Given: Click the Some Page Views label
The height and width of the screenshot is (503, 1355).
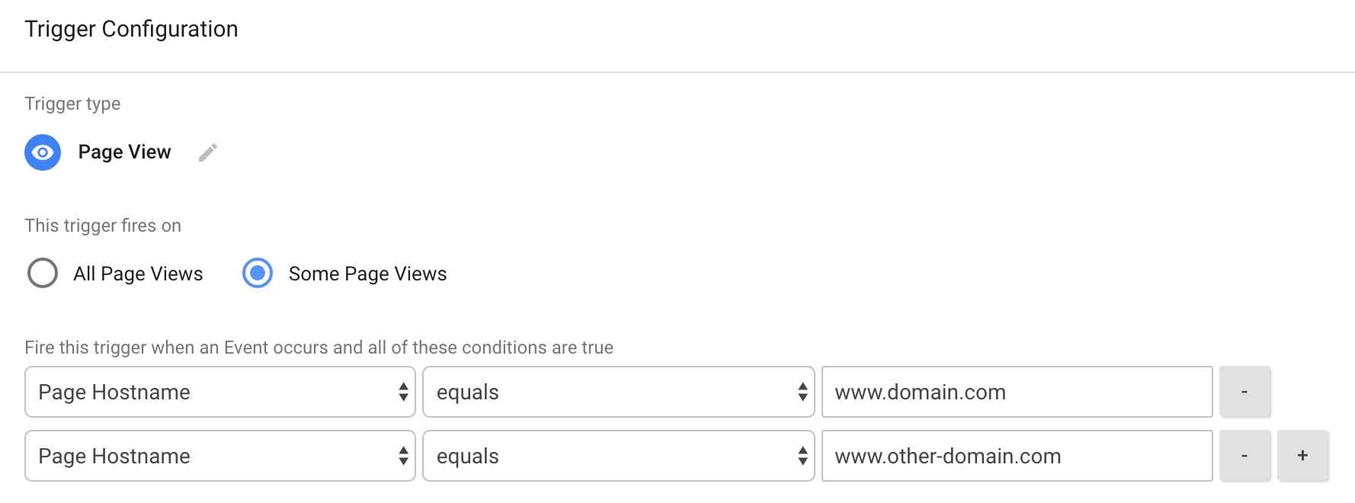Looking at the screenshot, I should pyautogui.click(x=367, y=274).
